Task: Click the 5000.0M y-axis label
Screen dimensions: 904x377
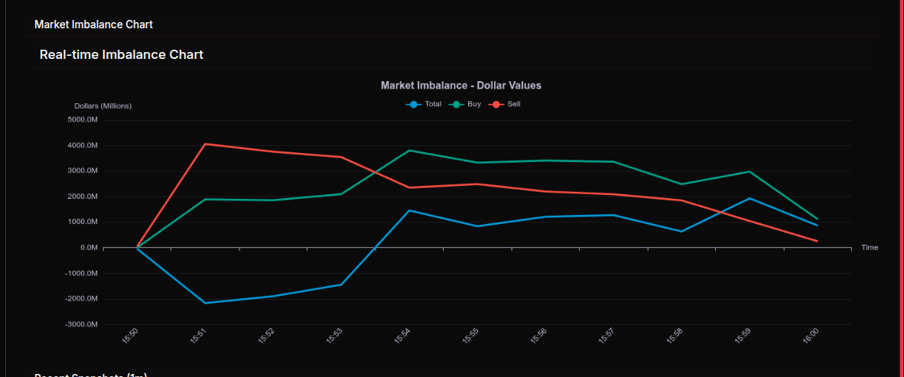Action: coord(83,119)
